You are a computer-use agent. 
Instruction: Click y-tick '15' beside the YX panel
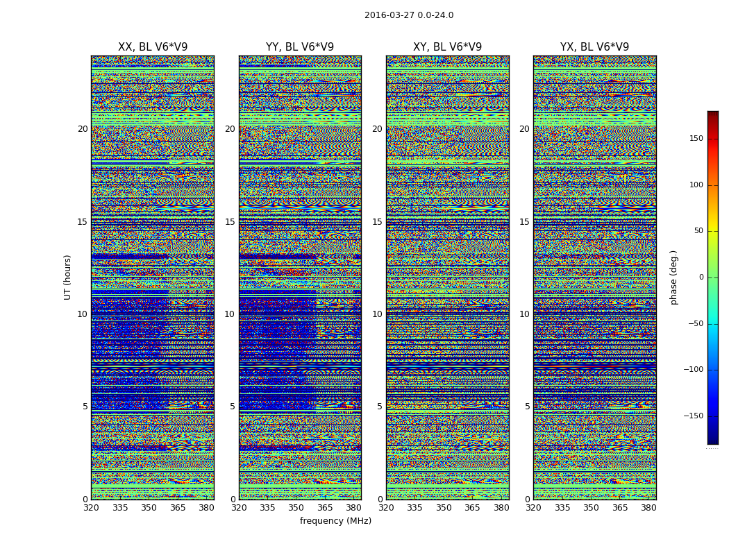pyautogui.click(x=524, y=221)
